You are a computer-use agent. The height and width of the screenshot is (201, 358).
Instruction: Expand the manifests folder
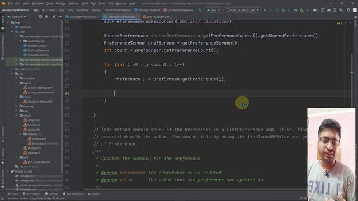pyautogui.click(x=12, y=27)
